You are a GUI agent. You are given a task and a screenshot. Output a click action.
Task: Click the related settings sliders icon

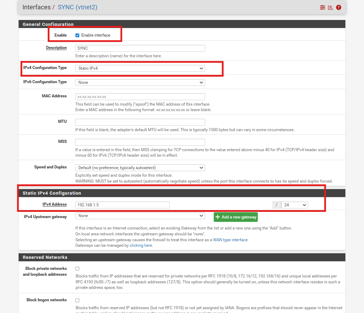tap(322, 7)
